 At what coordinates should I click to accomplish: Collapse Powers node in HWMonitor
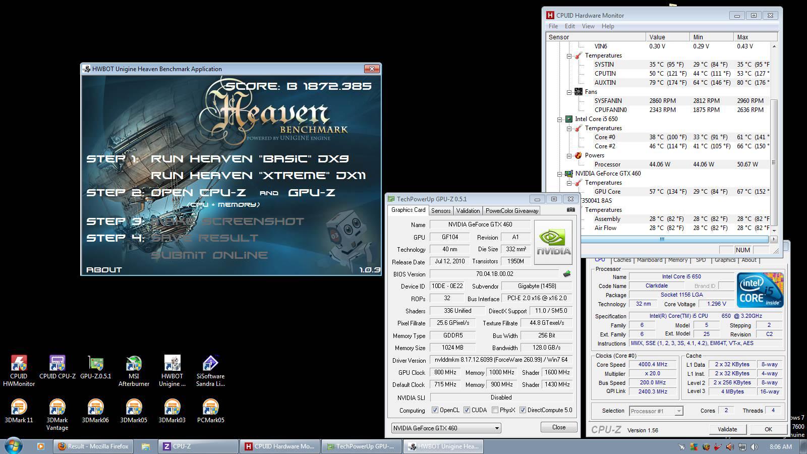point(569,155)
